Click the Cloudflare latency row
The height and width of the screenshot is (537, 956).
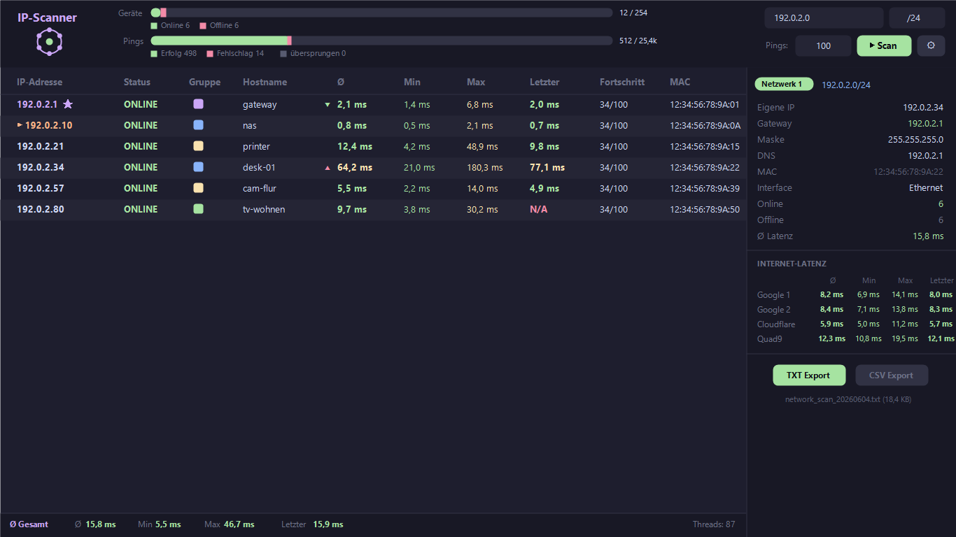click(855, 324)
